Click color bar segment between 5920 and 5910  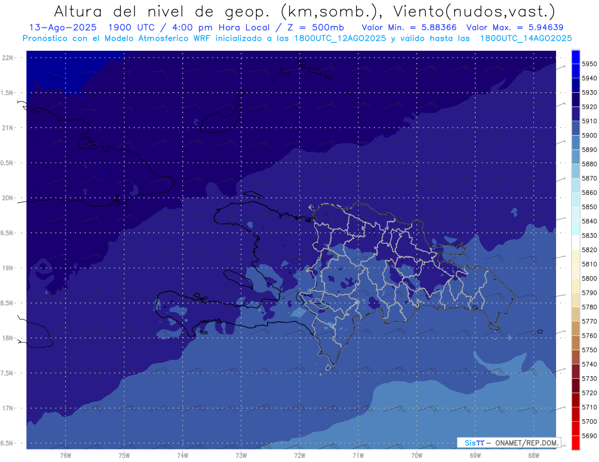[x=576, y=114]
